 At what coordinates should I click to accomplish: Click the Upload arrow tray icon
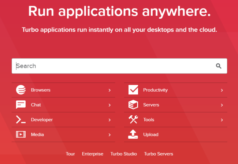coord(133,134)
